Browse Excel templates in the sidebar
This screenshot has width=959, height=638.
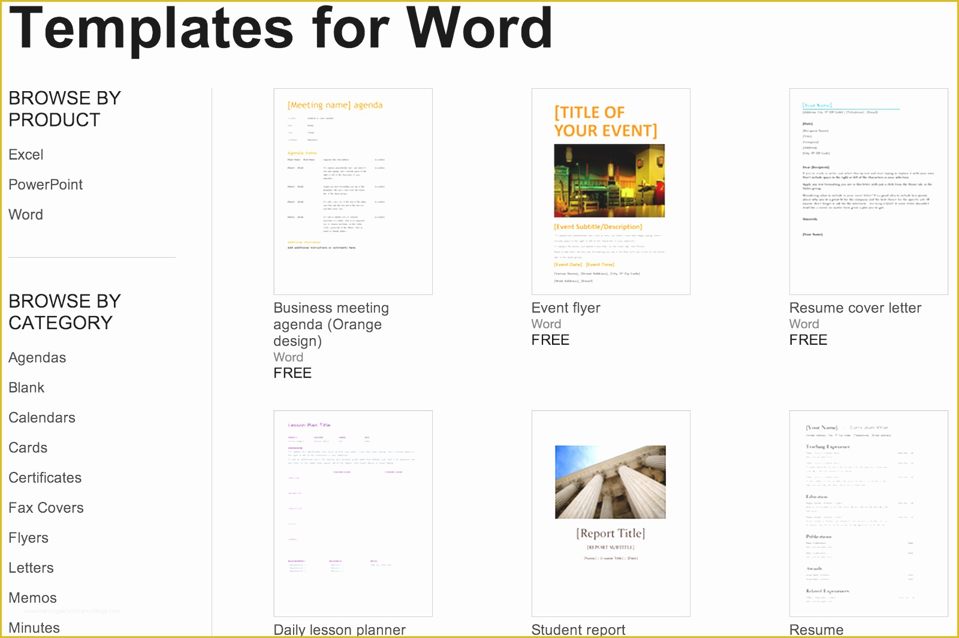[26, 155]
